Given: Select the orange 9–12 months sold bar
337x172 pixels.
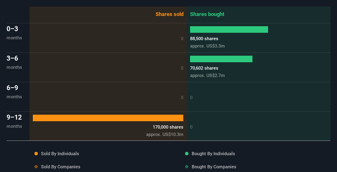Looking at the screenshot, I should 108,118.
